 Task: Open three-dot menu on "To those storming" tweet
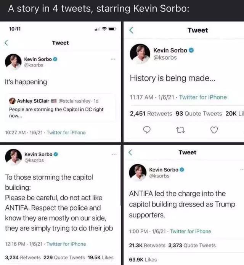click(x=113, y=154)
